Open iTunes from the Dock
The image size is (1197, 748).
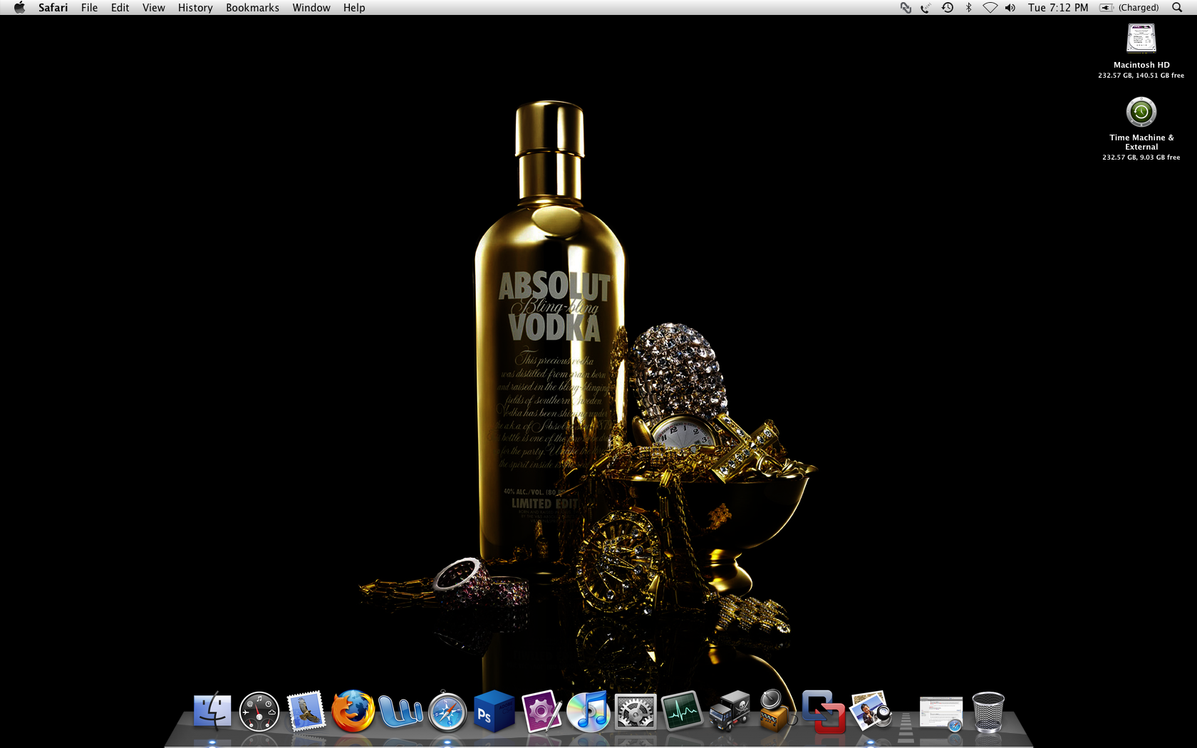click(589, 711)
